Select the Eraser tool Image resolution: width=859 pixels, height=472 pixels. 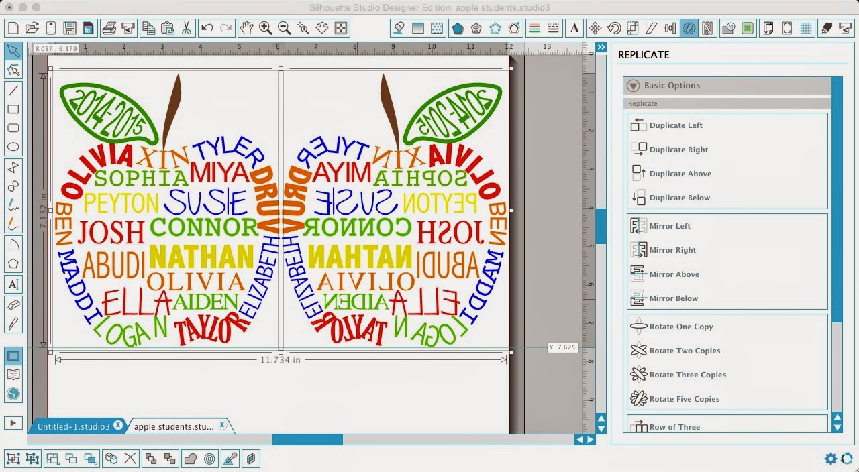tap(13, 303)
